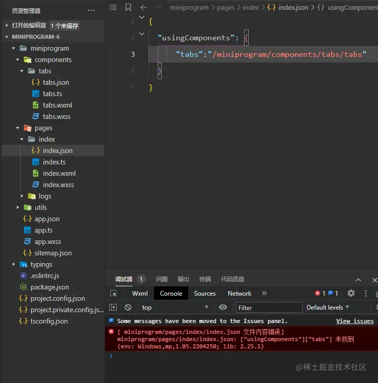
Task: Open devtools kebab menu
Action: pos(366,293)
